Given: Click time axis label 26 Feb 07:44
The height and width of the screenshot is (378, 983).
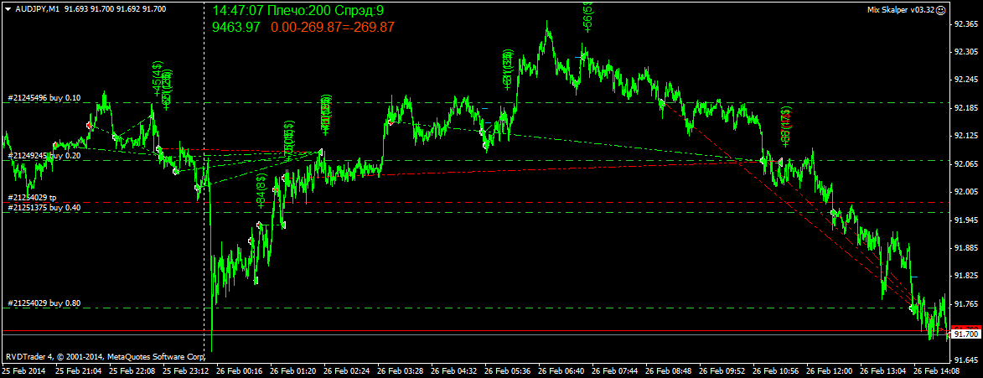Looking at the screenshot, I should click(615, 372).
